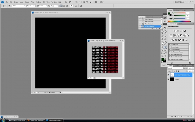Add a Levels adjustment

pyautogui.click(x=178, y=31)
